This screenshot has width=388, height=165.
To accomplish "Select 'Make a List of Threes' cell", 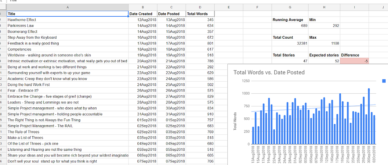I will (x=68, y=138).
